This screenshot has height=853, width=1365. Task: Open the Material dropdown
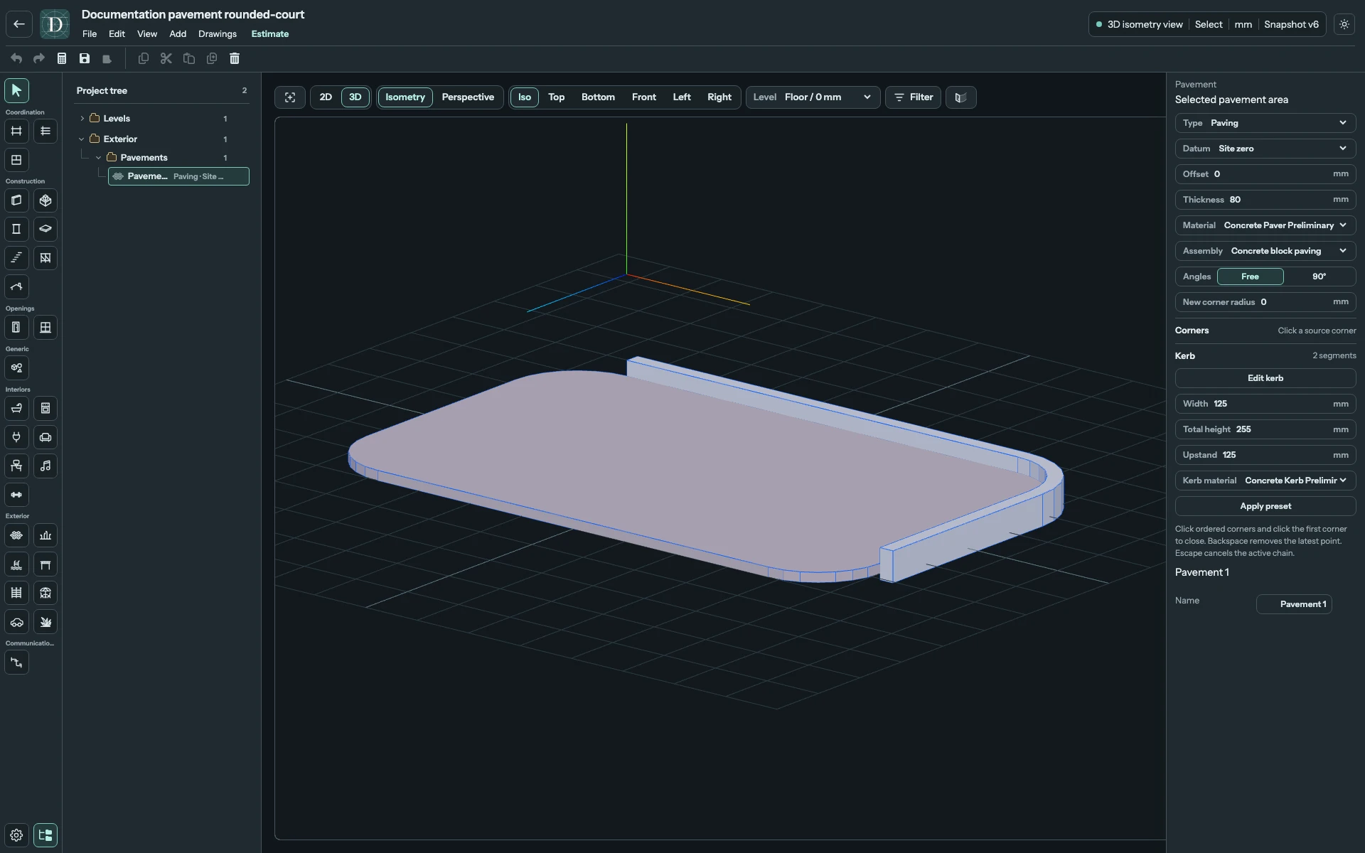(1265, 225)
